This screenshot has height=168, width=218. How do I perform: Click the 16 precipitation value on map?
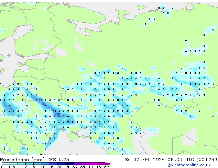click(45, 106)
